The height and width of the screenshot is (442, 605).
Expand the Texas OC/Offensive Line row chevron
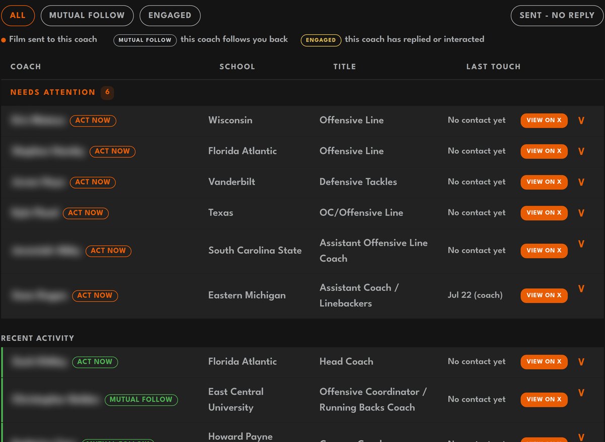pyautogui.click(x=581, y=213)
